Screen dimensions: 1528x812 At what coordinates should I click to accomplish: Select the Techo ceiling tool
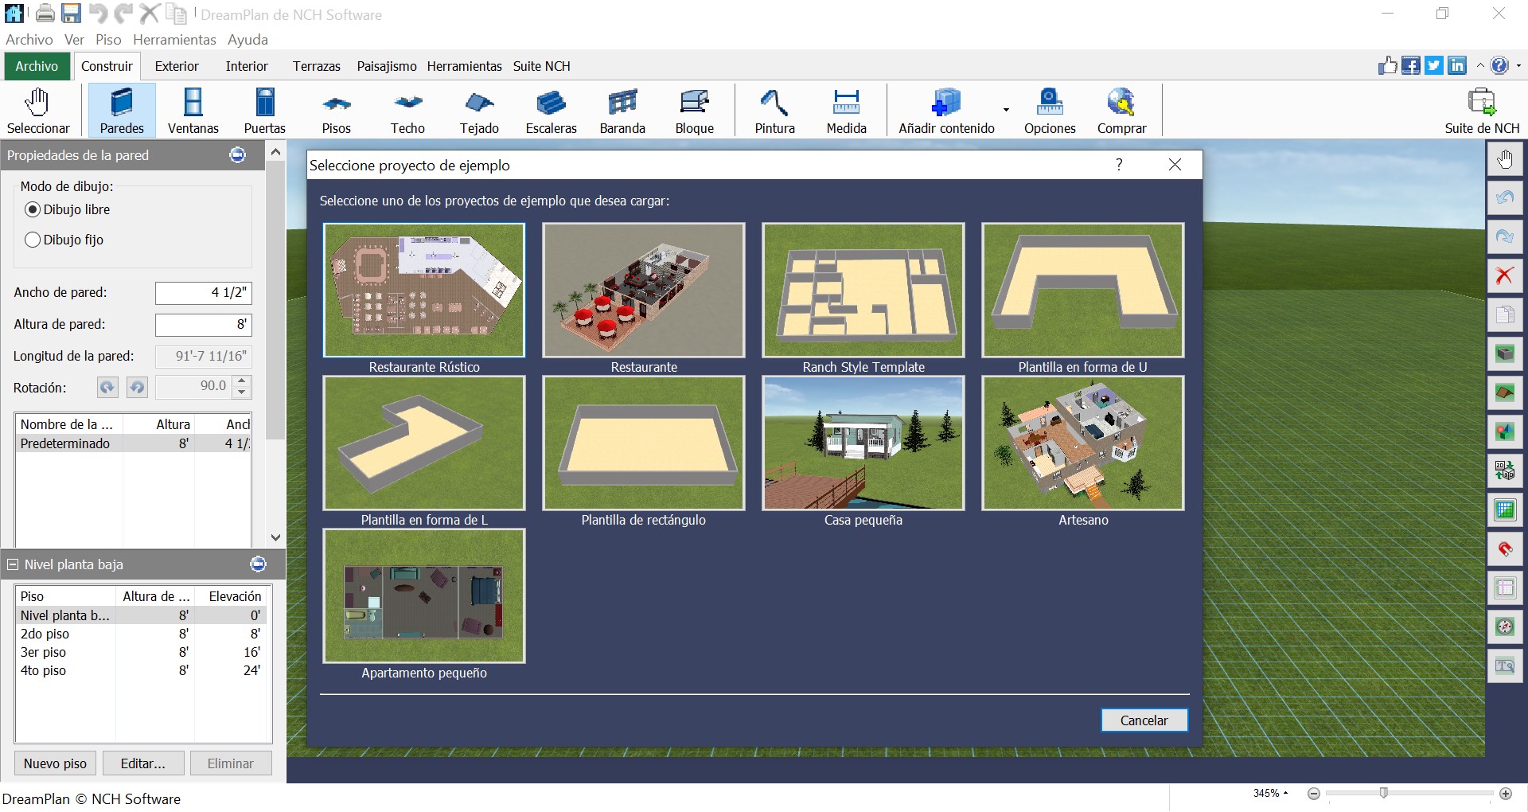coord(407,111)
